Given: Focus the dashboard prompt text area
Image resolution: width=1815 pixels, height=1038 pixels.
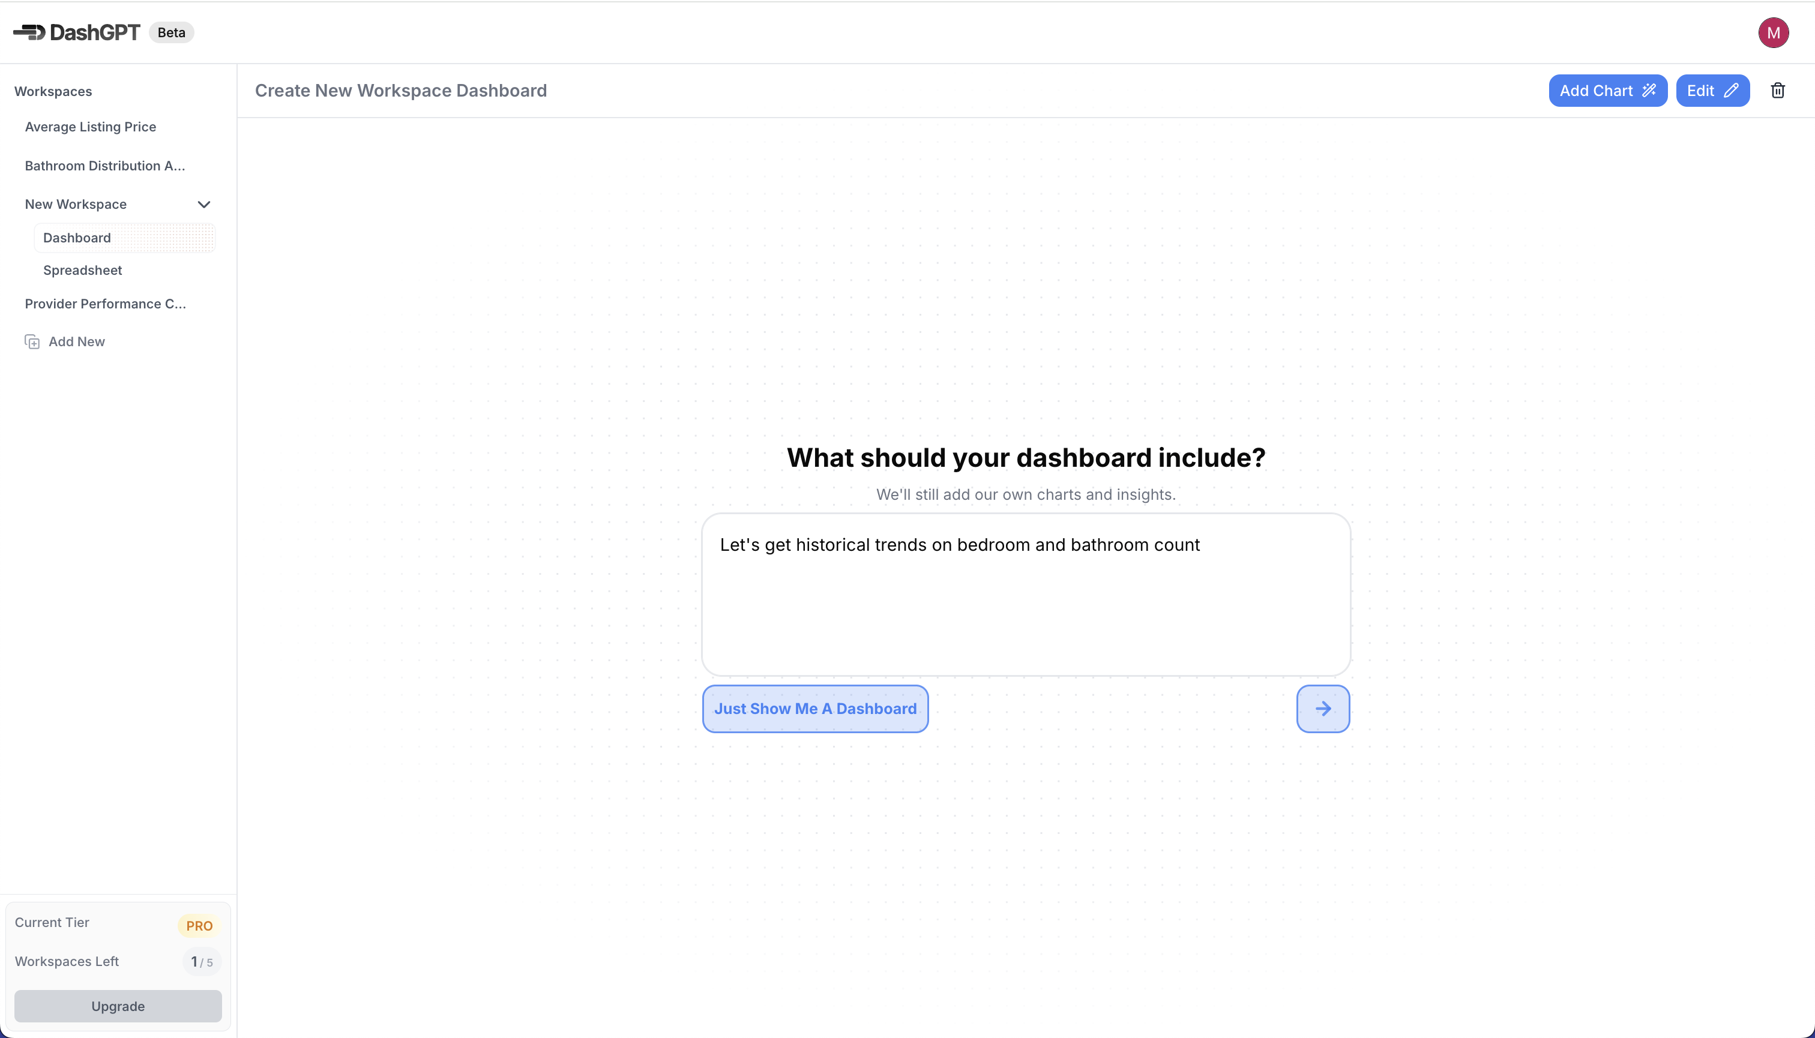Looking at the screenshot, I should tap(1026, 595).
